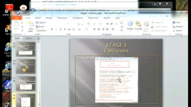Select slide 5 thumbnail
Screen dimensions: 191x107
(26, 49)
